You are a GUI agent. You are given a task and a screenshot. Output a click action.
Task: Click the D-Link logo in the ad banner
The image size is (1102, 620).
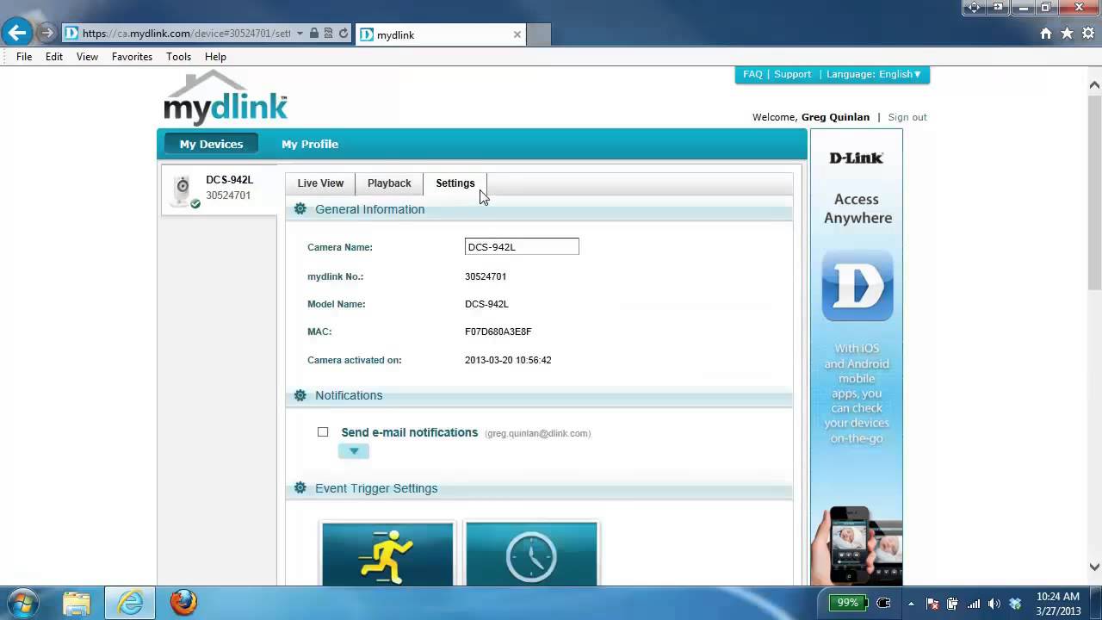[856, 158]
